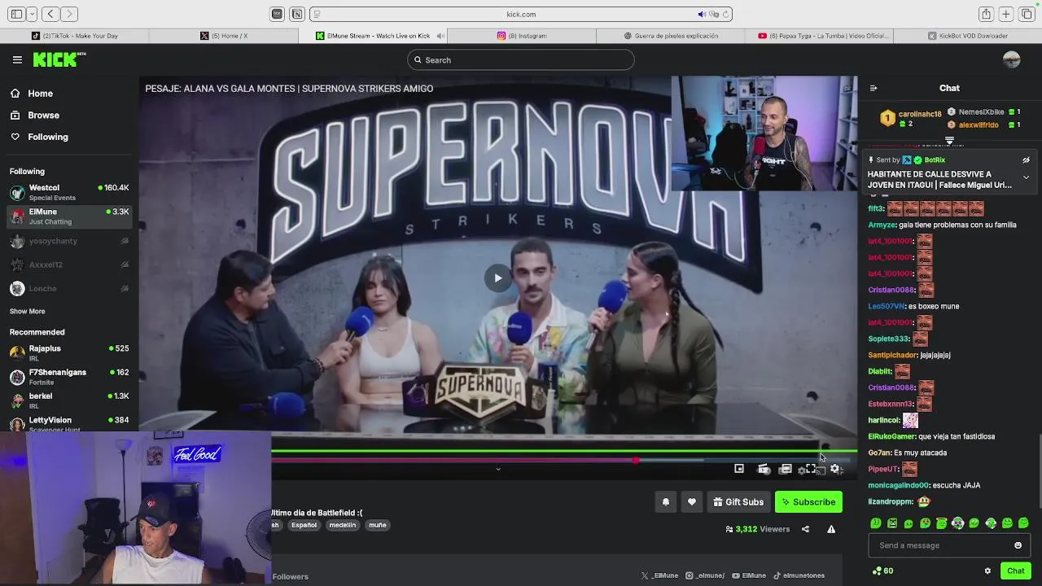Viewport: 1042px width, 586px height.
Task: Click the muñe tag
Action: (x=378, y=525)
